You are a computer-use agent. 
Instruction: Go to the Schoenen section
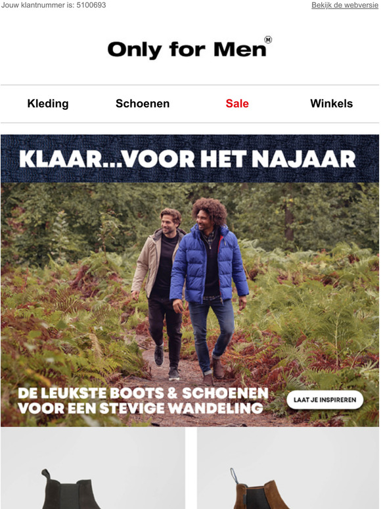pos(143,103)
